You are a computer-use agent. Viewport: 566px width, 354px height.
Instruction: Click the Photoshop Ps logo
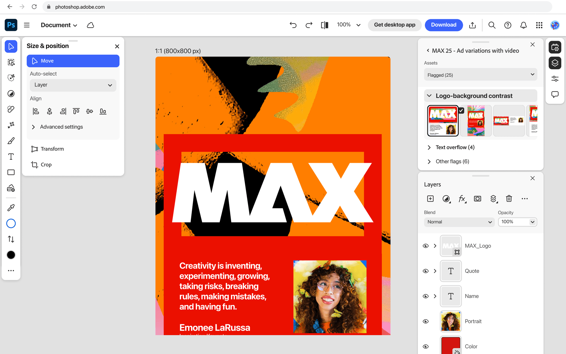[x=11, y=25]
